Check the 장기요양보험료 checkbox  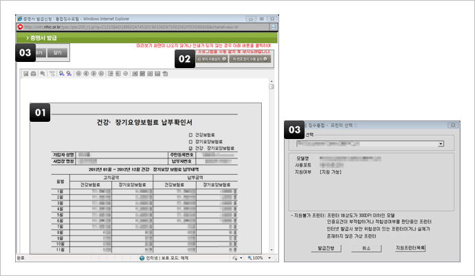[190, 141]
